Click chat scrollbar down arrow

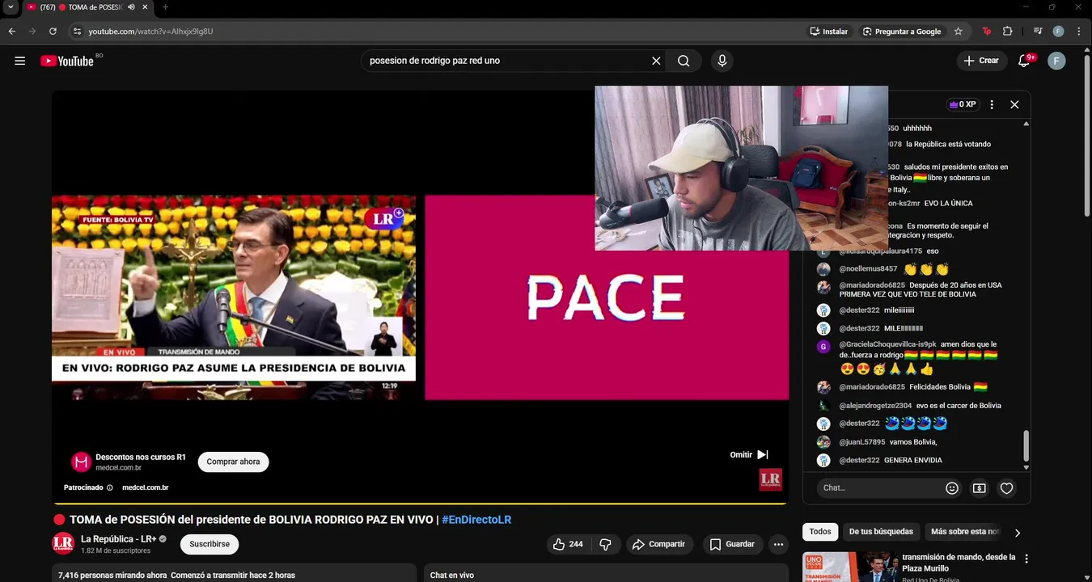point(1026,467)
